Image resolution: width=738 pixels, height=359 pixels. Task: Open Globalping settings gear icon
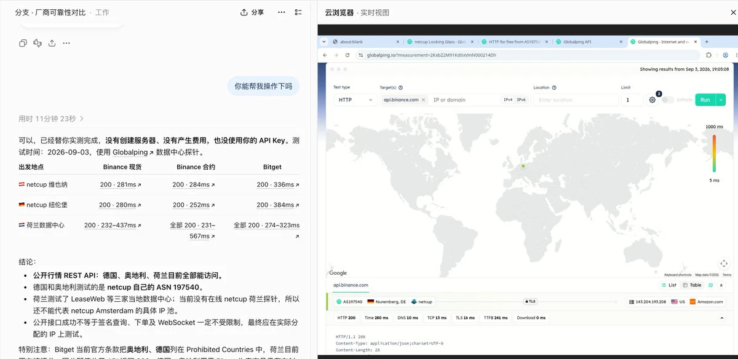(x=653, y=100)
